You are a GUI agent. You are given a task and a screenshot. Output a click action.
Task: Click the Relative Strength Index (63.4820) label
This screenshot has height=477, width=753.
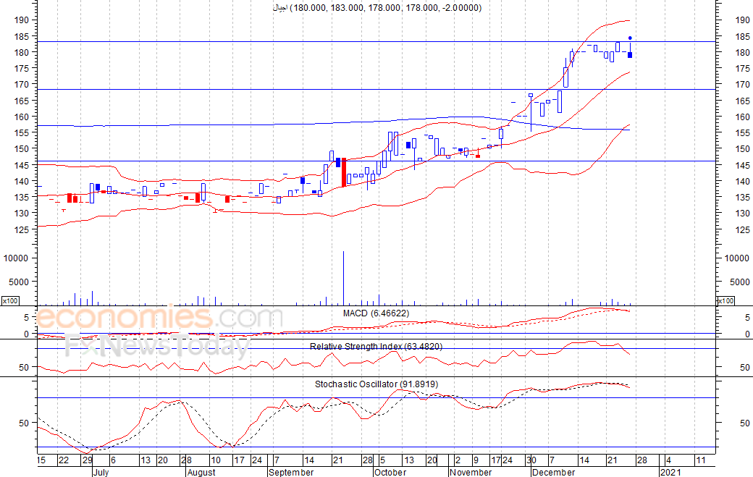click(x=376, y=347)
